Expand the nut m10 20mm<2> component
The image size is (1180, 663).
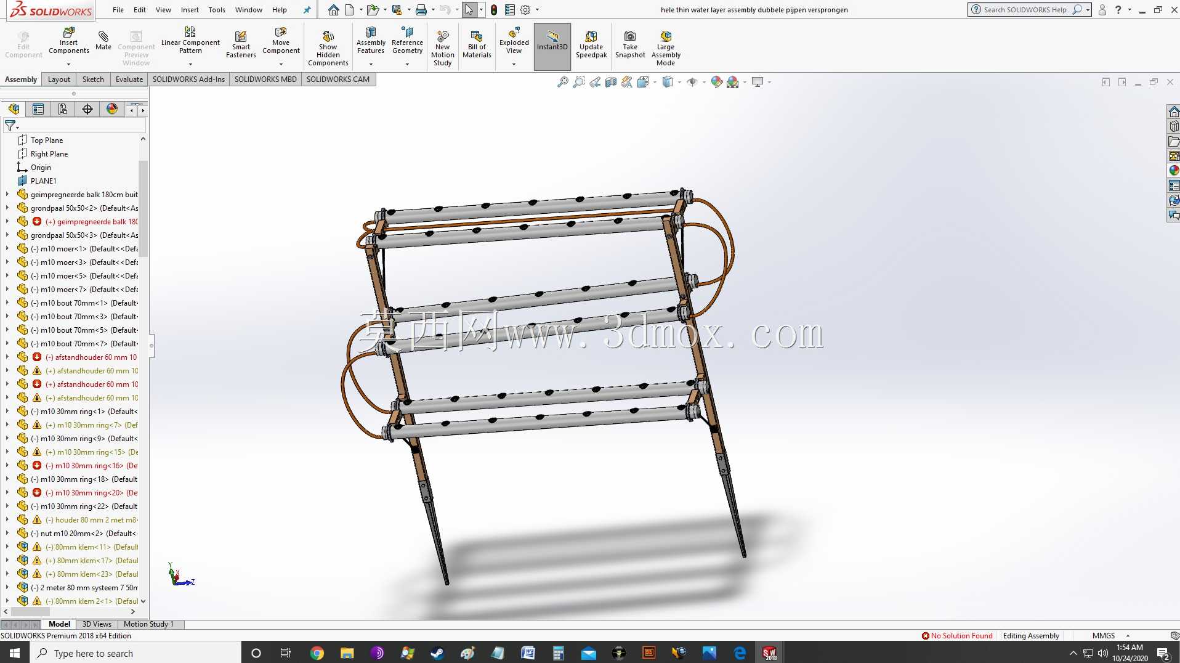tap(7, 534)
